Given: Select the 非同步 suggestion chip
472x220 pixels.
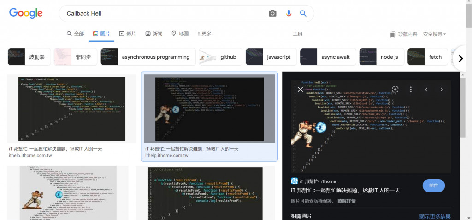Looking at the screenshot, I should pos(76,57).
